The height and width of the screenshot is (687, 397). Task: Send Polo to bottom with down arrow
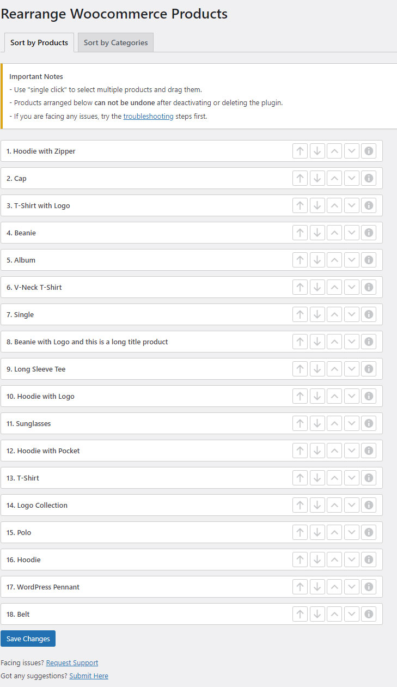[317, 532]
